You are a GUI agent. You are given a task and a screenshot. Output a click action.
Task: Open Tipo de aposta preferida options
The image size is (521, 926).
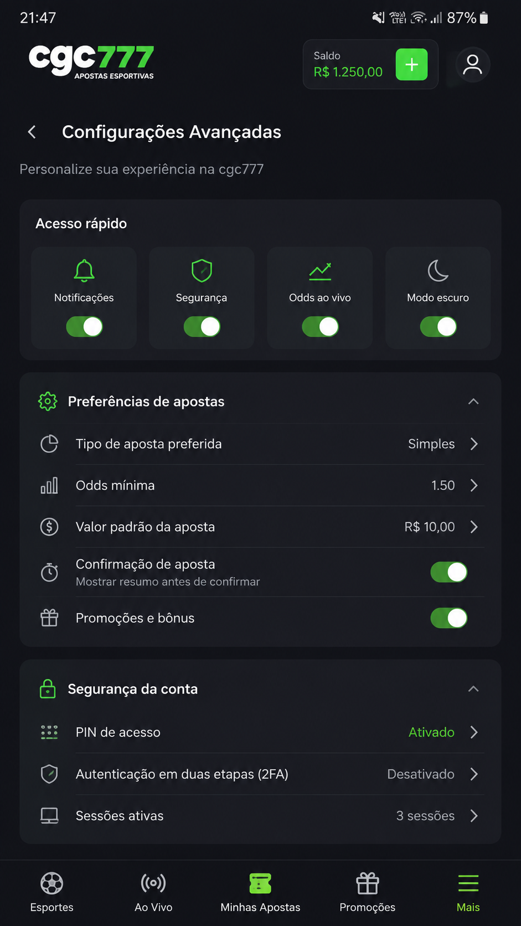point(260,444)
